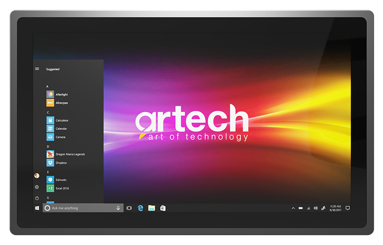Open Task View on the taskbar

click(129, 208)
